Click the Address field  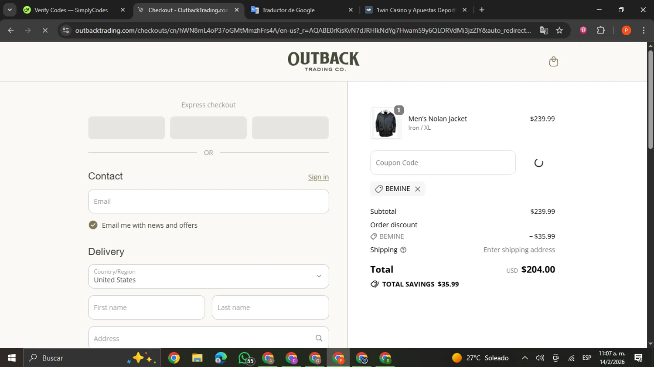coord(208,338)
